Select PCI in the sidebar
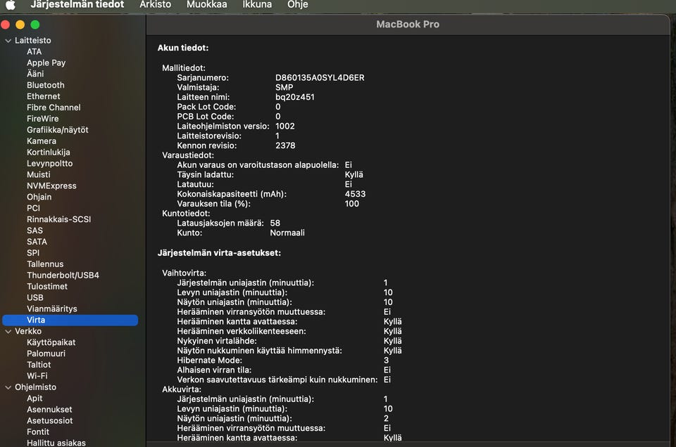Screen dimensions: 676x447 pyautogui.click(x=33, y=208)
